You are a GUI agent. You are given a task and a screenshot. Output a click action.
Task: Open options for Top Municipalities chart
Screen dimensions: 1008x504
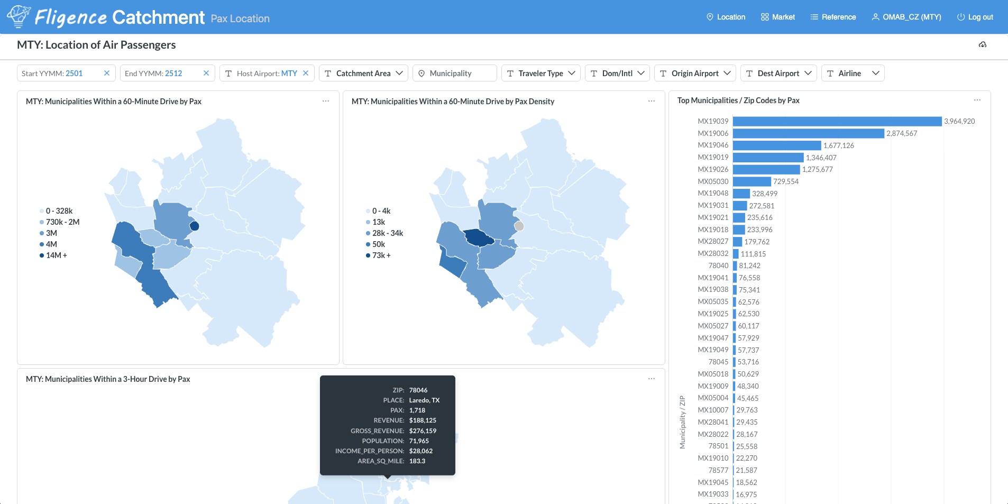tap(977, 100)
